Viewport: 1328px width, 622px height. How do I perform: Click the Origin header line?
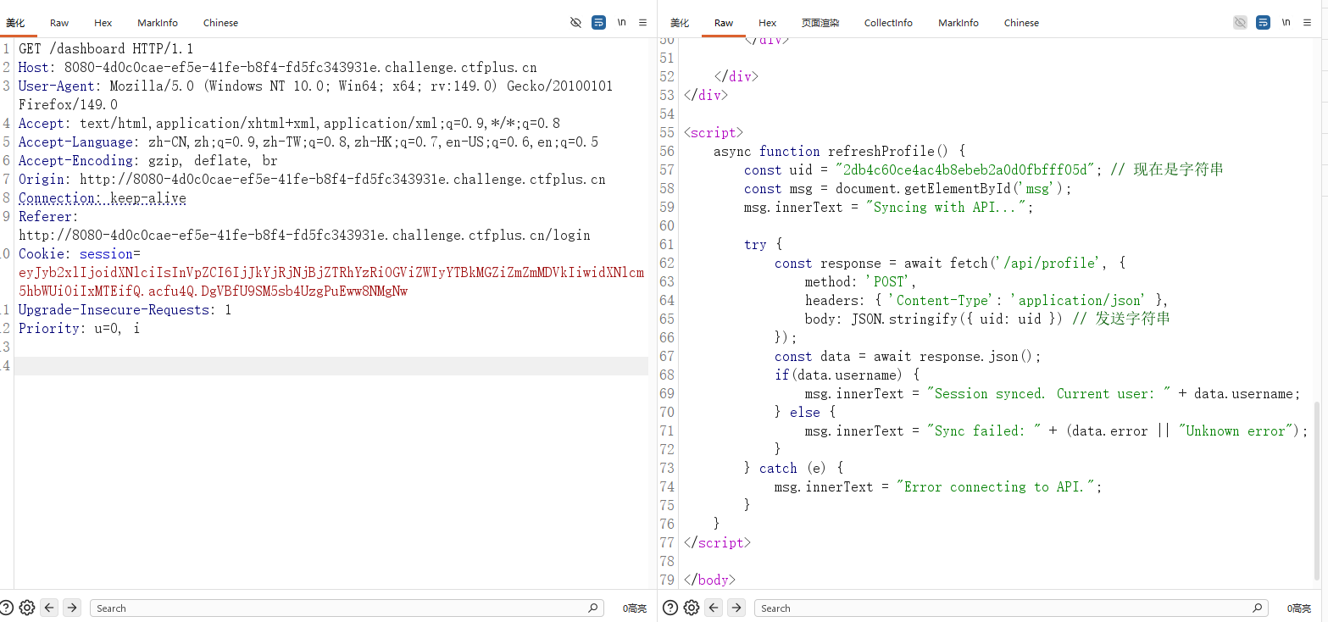tap(312, 180)
